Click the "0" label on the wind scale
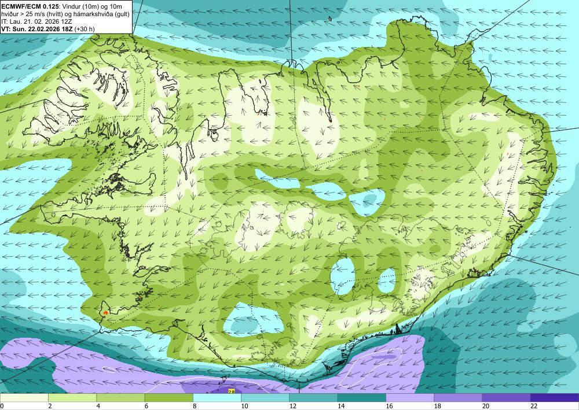Image resolution: width=579 pixels, height=410 pixels. pos(2,406)
